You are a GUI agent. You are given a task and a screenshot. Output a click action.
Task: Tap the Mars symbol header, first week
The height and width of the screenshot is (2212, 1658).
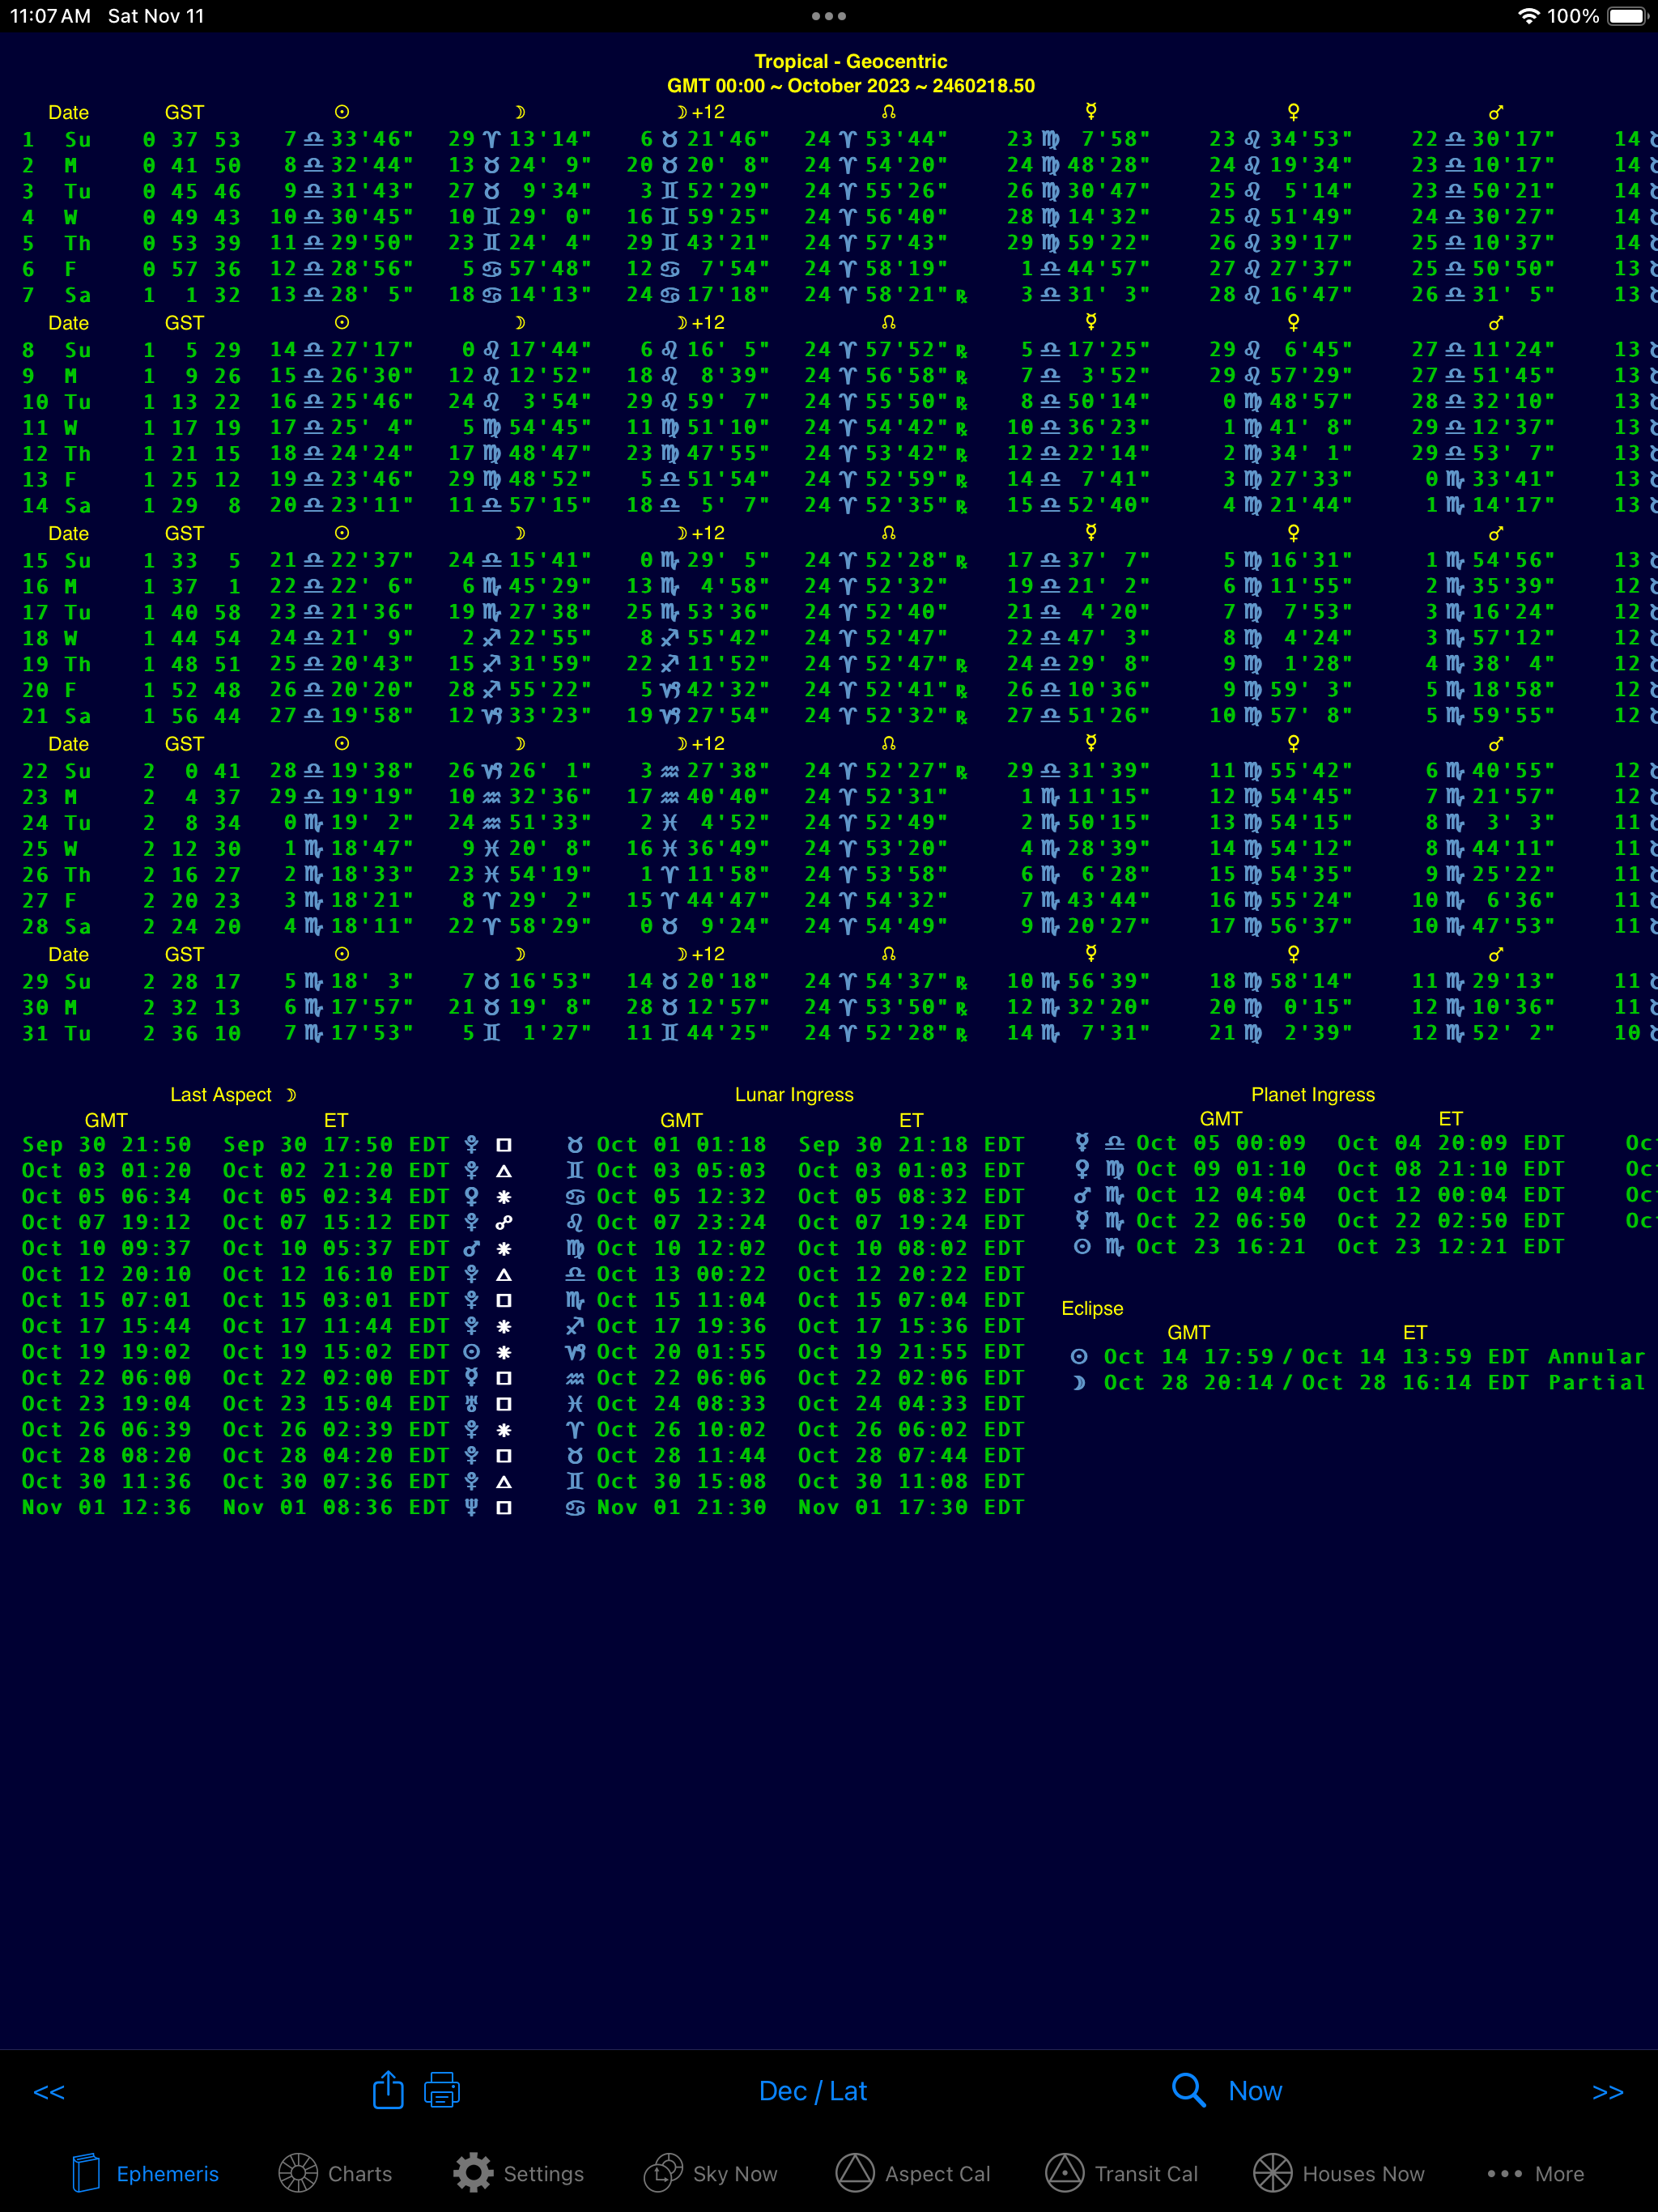[1496, 112]
